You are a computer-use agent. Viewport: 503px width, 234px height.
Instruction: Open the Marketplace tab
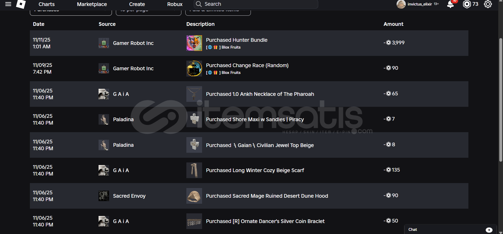pyautogui.click(x=92, y=4)
